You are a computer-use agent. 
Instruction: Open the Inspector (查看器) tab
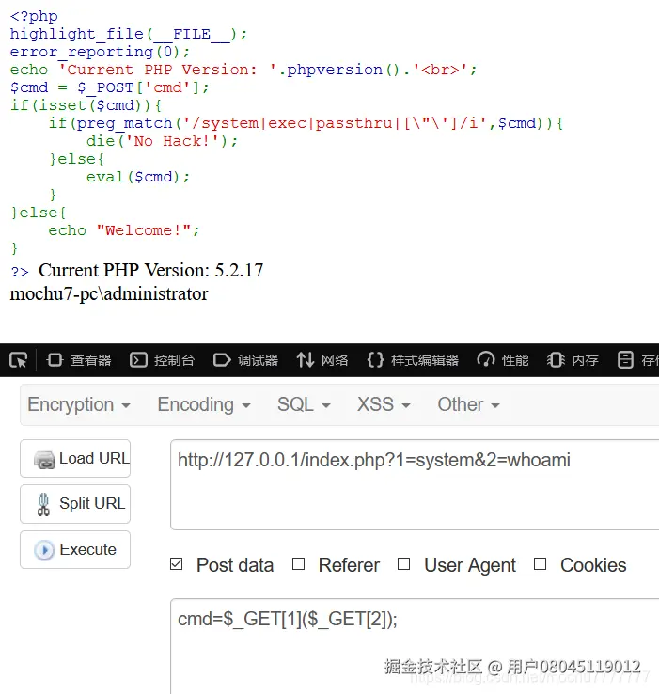point(79,360)
